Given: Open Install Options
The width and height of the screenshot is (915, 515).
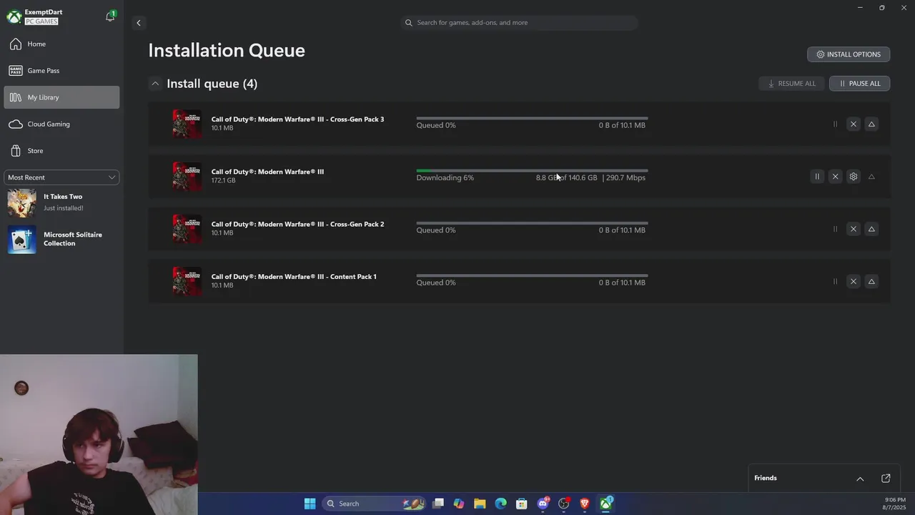Looking at the screenshot, I should pos(849,54).
